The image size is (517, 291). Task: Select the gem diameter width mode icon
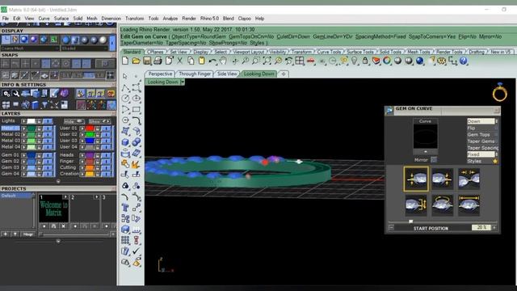point(469,205)
